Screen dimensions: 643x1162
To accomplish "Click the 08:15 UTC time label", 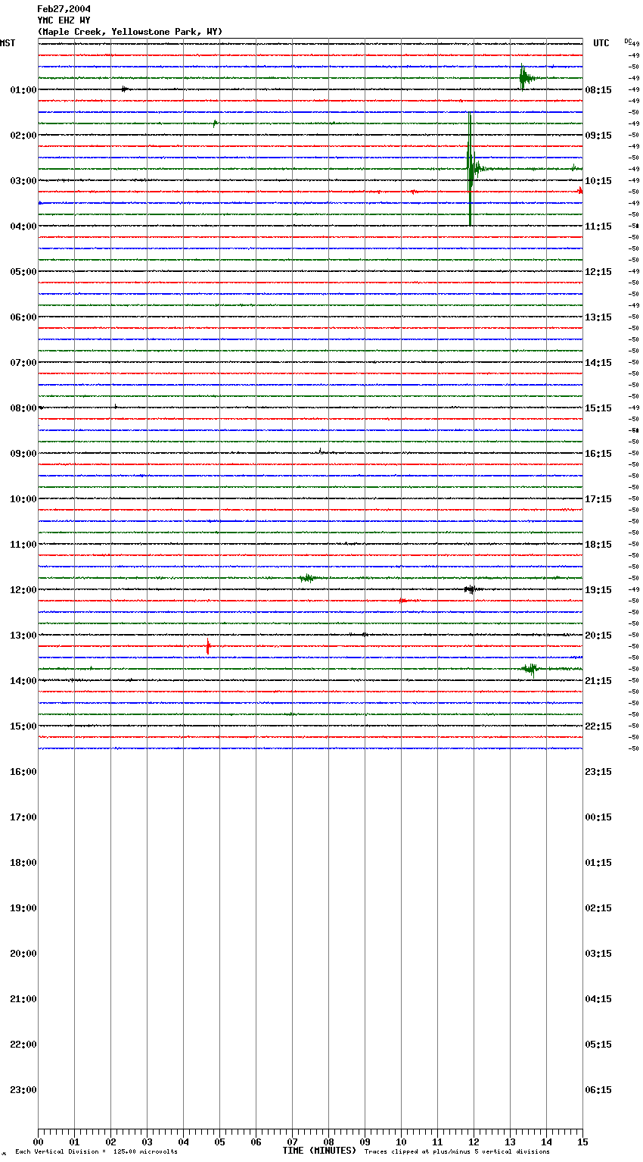I will pyautogui.click(x=598, y=90).
